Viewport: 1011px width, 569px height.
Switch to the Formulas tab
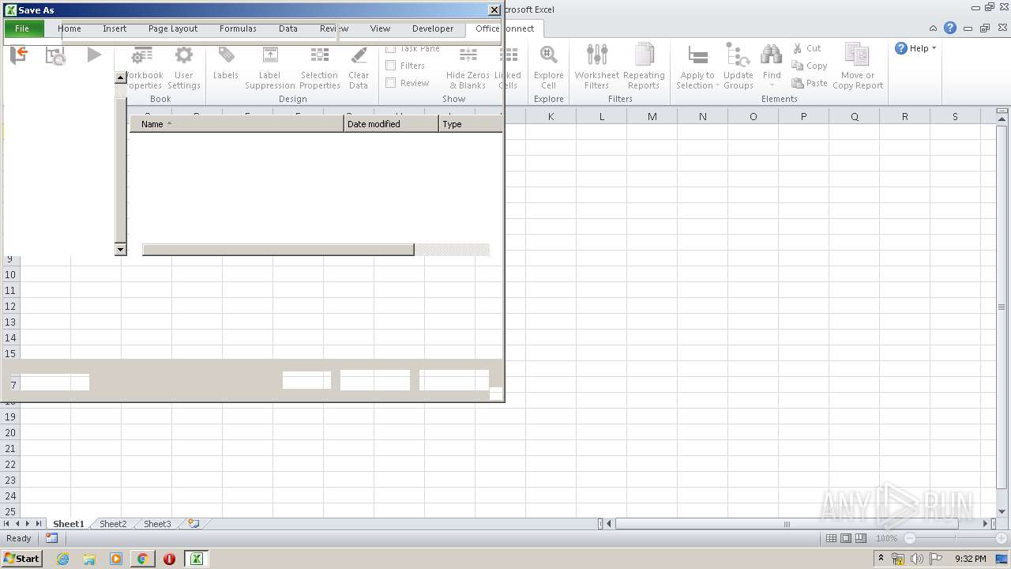[x=238, y=28]
